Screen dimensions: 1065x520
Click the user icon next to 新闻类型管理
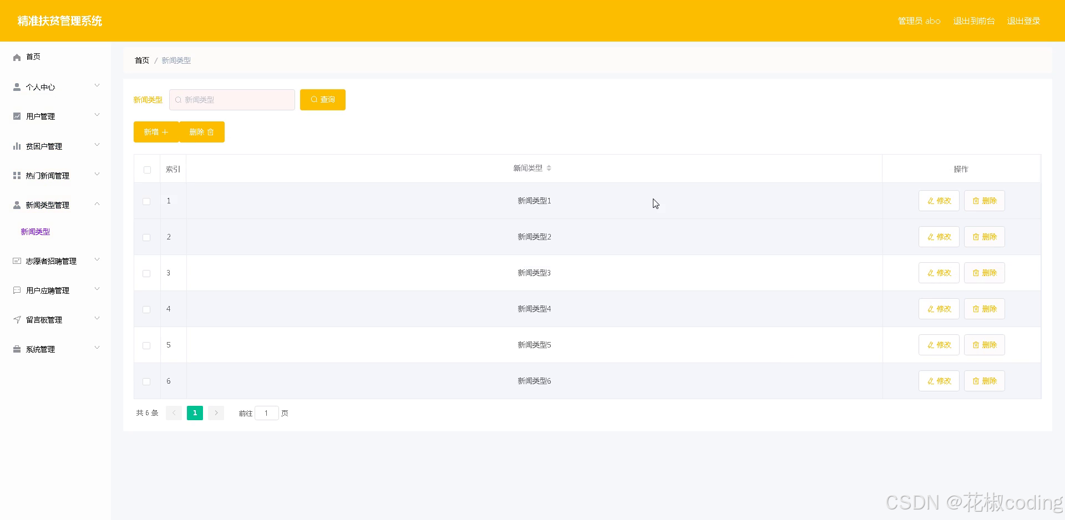click(x=17, y=205)
